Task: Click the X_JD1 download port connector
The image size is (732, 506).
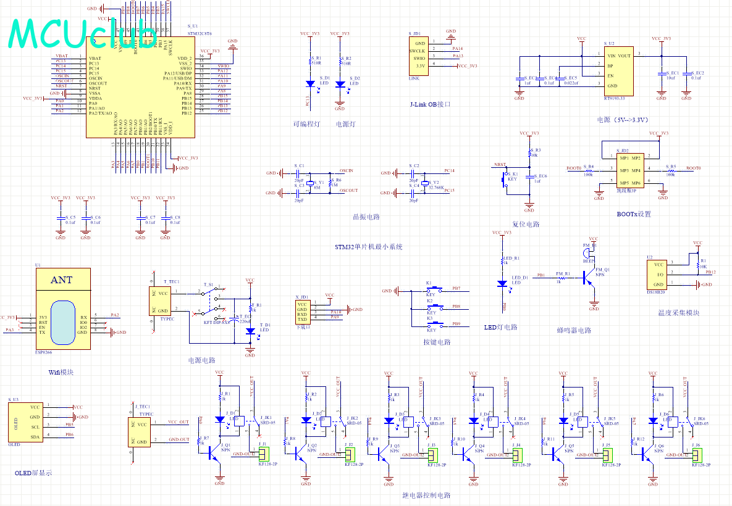Action: tap(303, 311)
